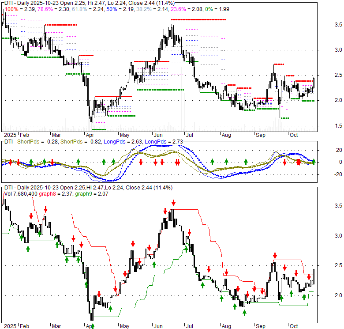
Task: Click the rightmost green up arrow in the oscillator panel
Action: (x=314, y=162)
